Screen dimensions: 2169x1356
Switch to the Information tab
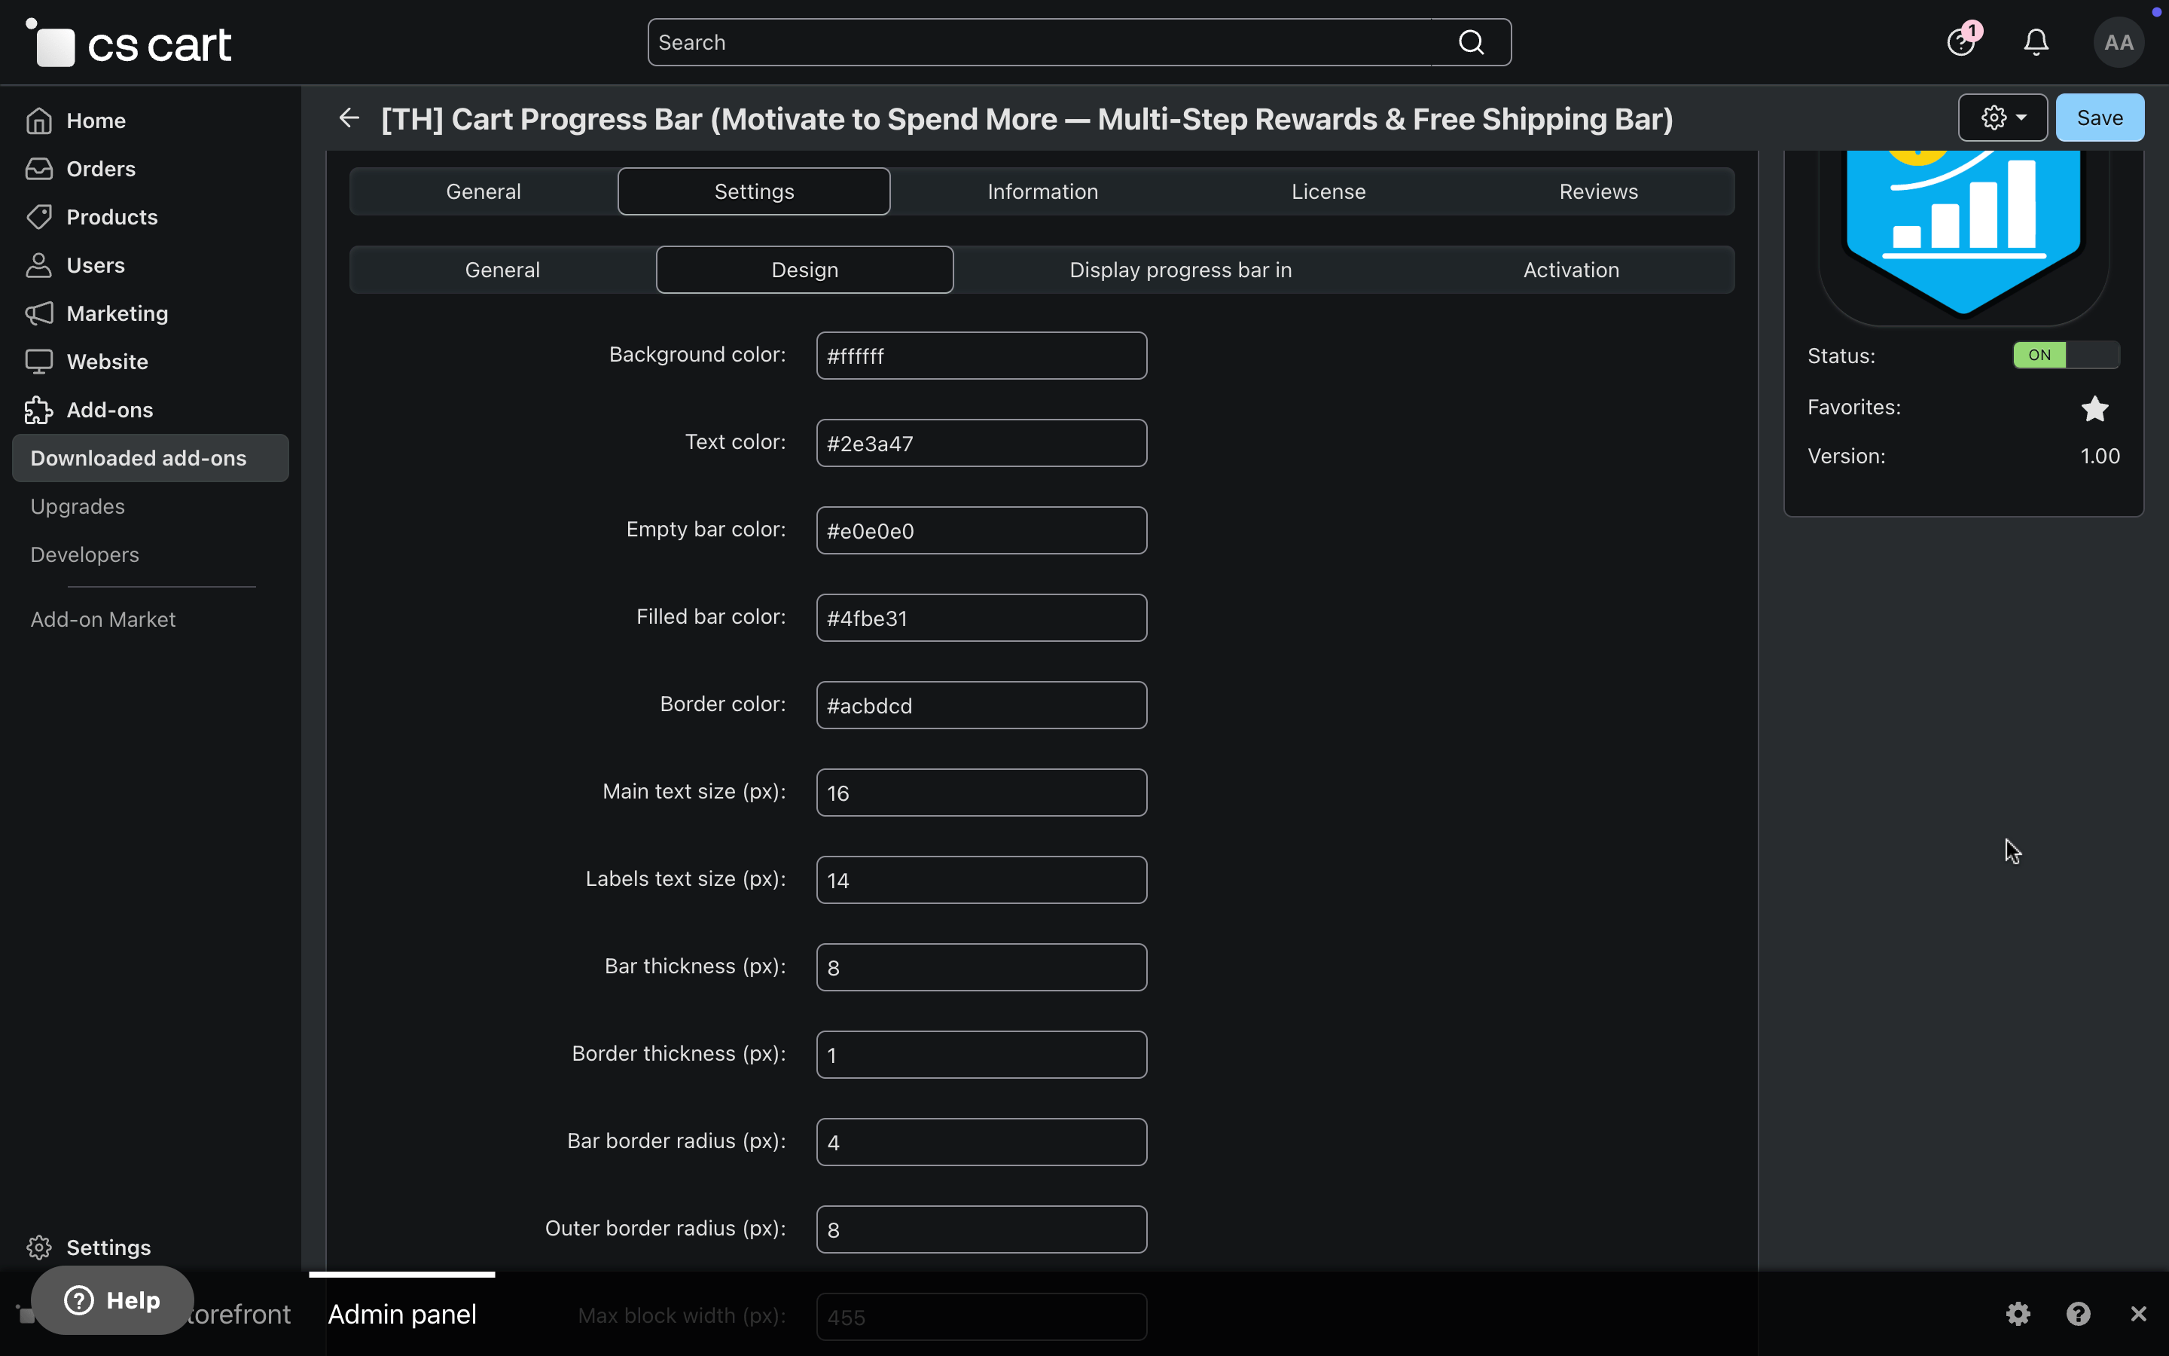1042,191
